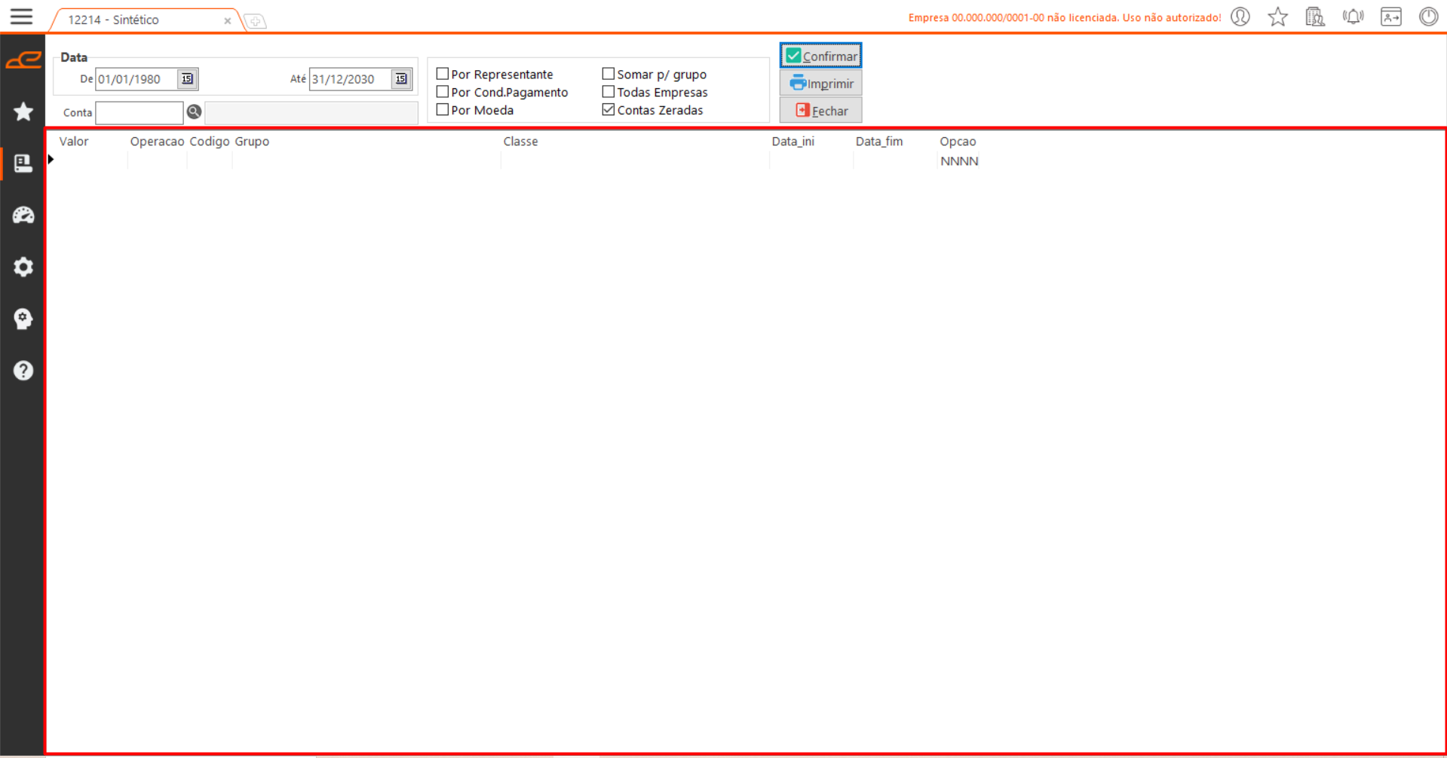Click the magnifier to search Conta
This screenshot has width=1447, height=758.
click(194, 112)
